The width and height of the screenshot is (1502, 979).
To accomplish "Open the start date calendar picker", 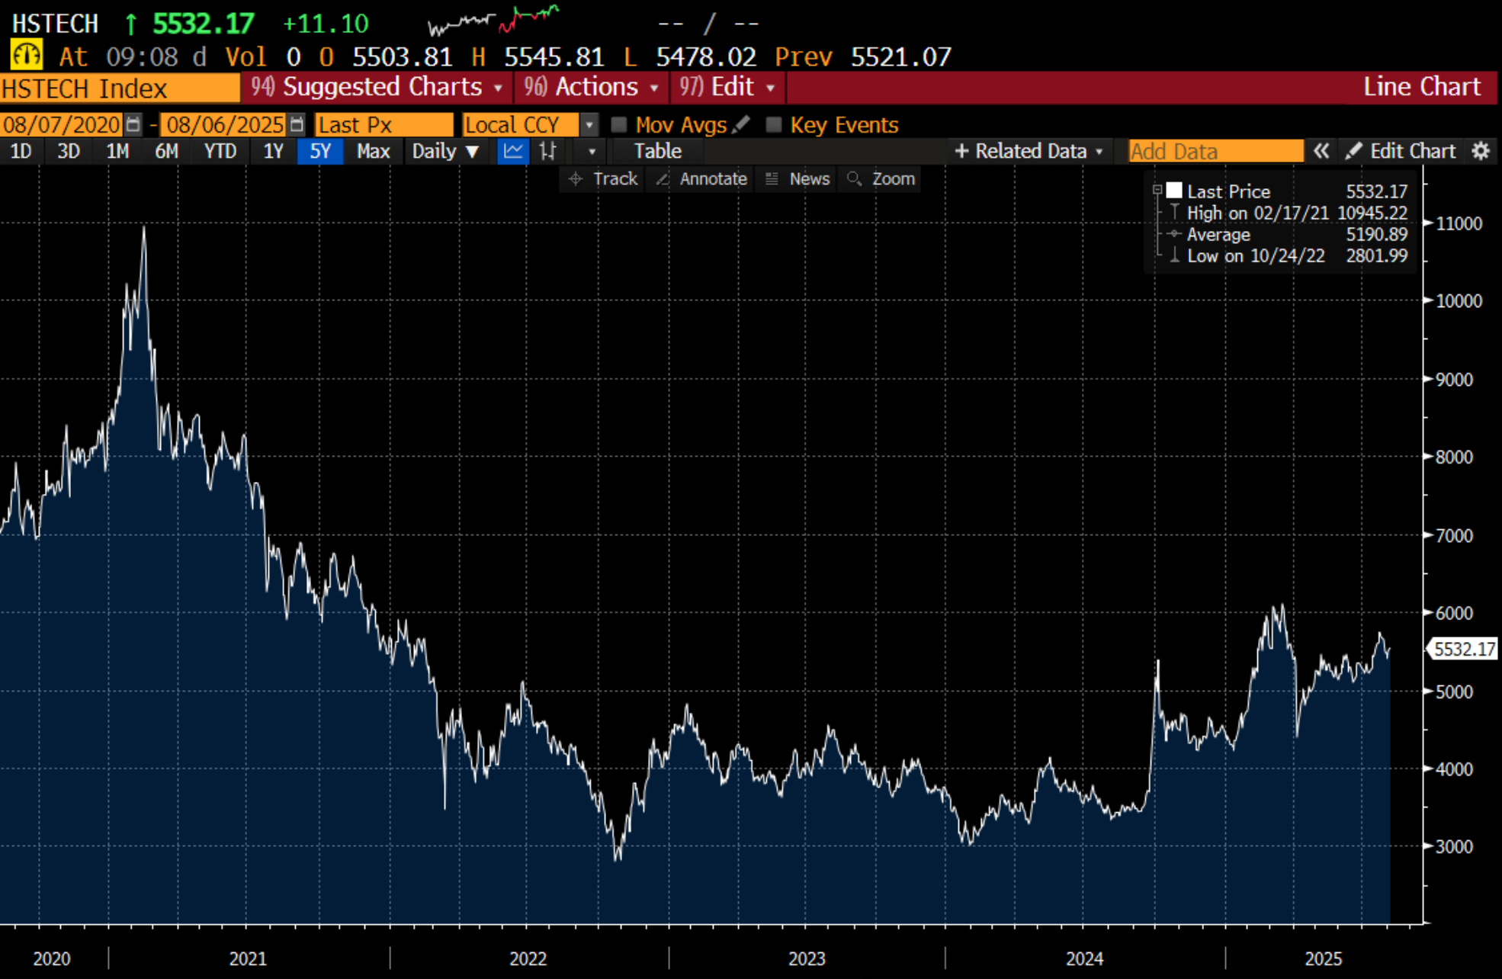I will click(133, 124).
